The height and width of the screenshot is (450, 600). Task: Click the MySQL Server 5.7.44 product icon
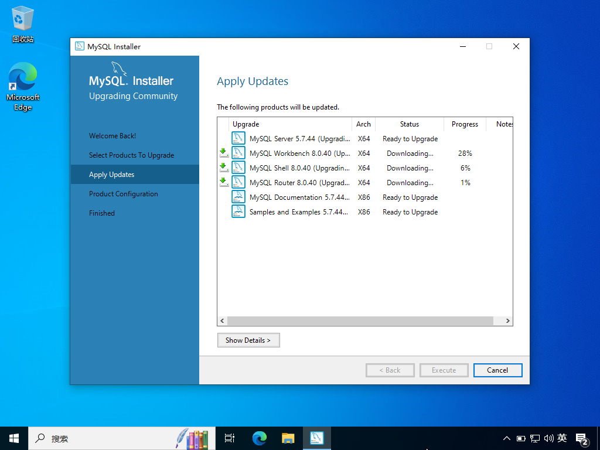click(238, 139)
